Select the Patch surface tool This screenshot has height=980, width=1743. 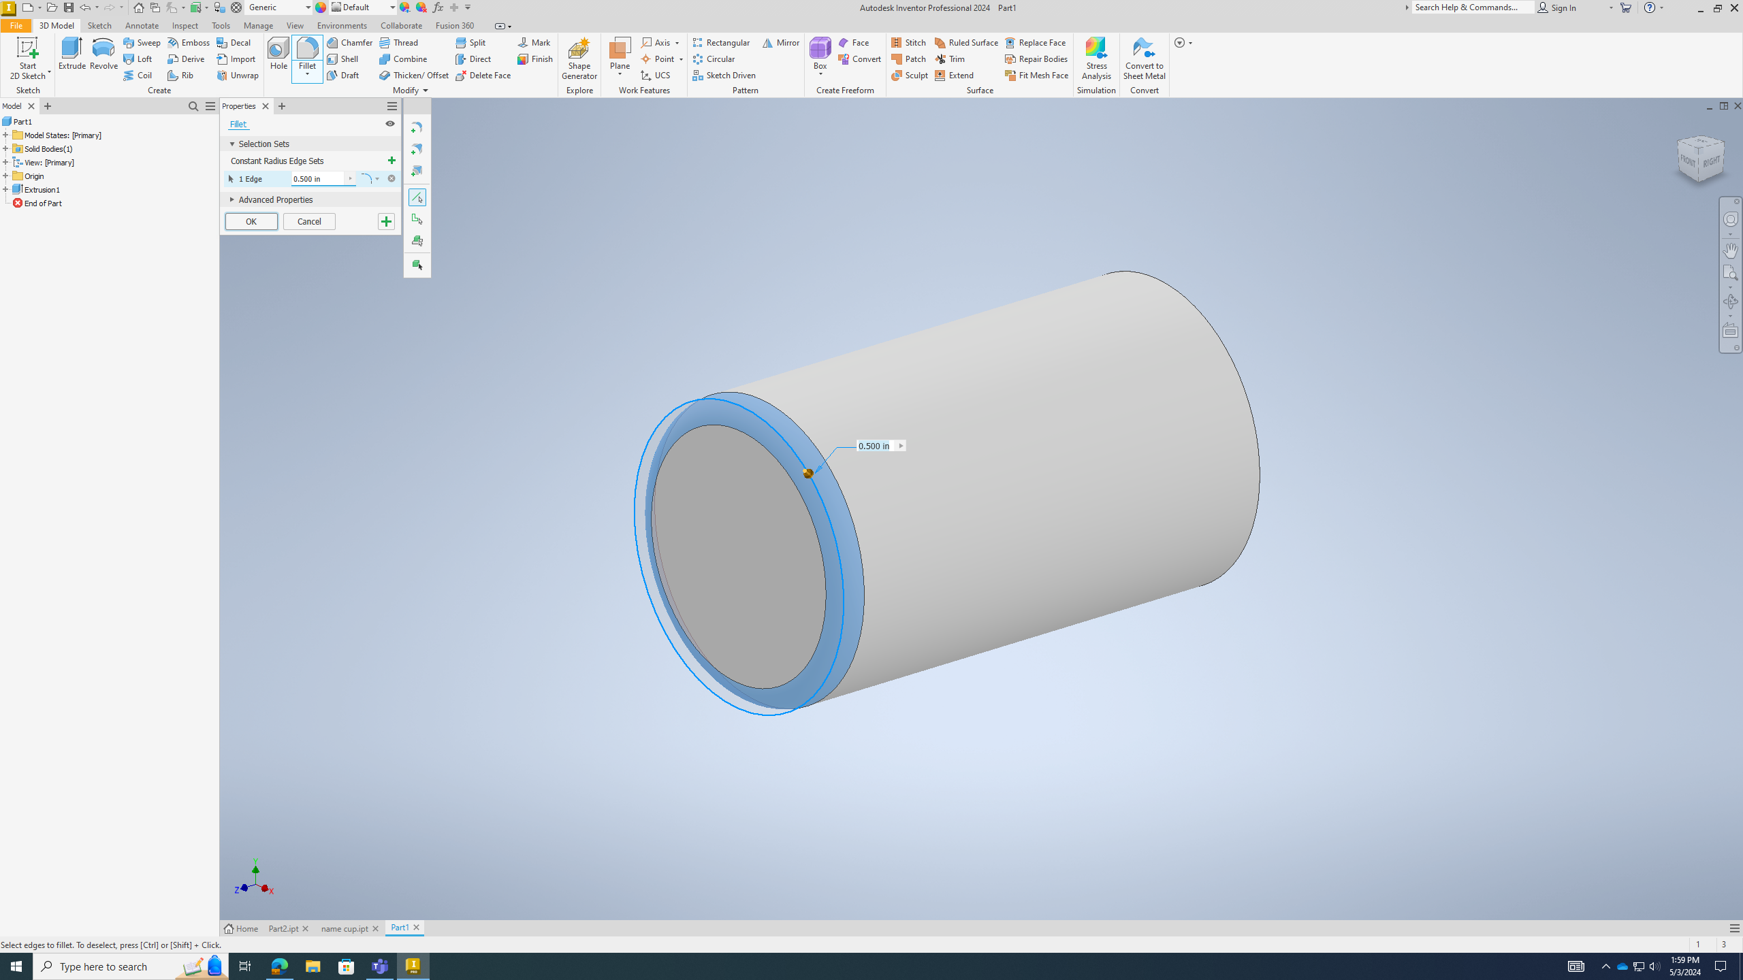909,59
